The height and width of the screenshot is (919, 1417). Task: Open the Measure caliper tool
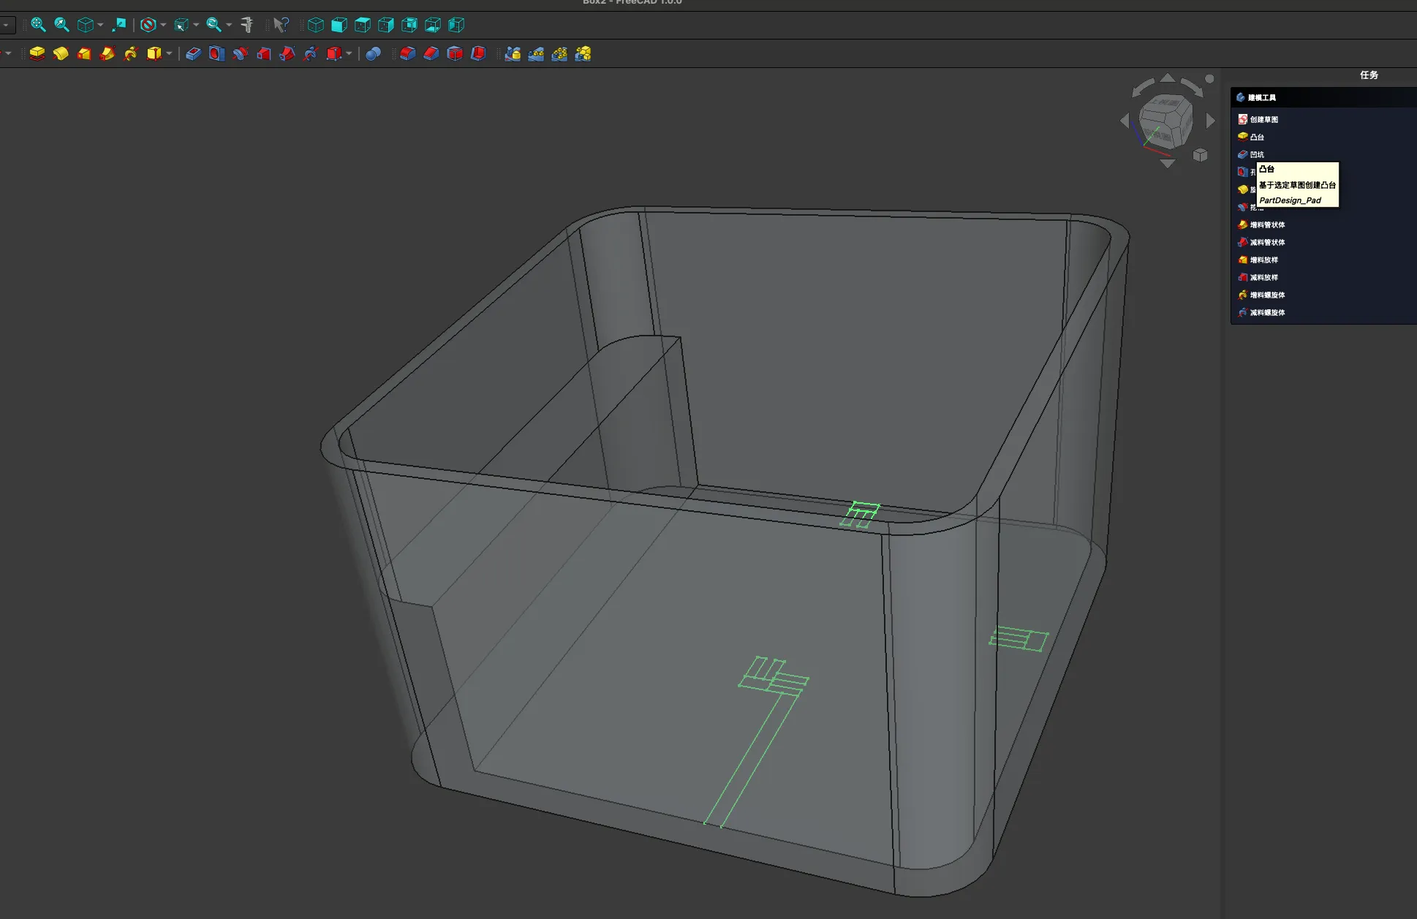247,25
